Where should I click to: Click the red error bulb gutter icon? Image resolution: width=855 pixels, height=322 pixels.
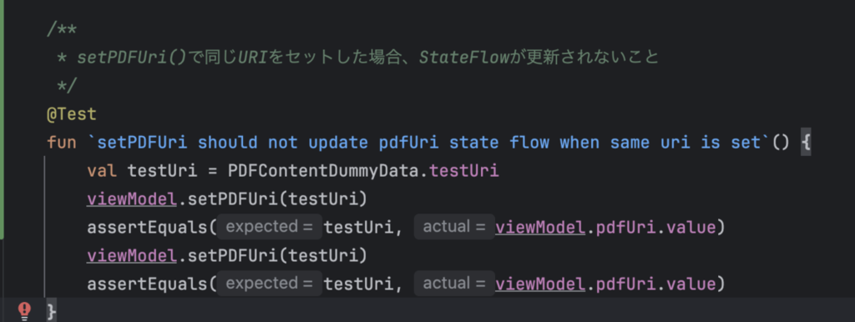25,310
